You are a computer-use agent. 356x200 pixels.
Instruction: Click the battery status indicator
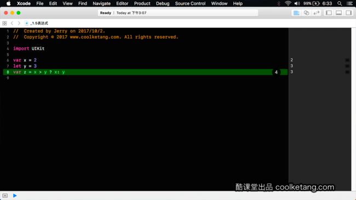point(312,3)
